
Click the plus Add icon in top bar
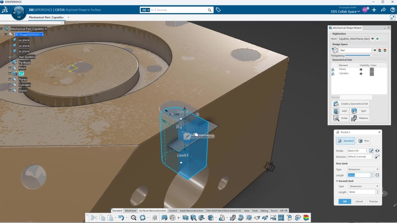click(x=374, y=10)
